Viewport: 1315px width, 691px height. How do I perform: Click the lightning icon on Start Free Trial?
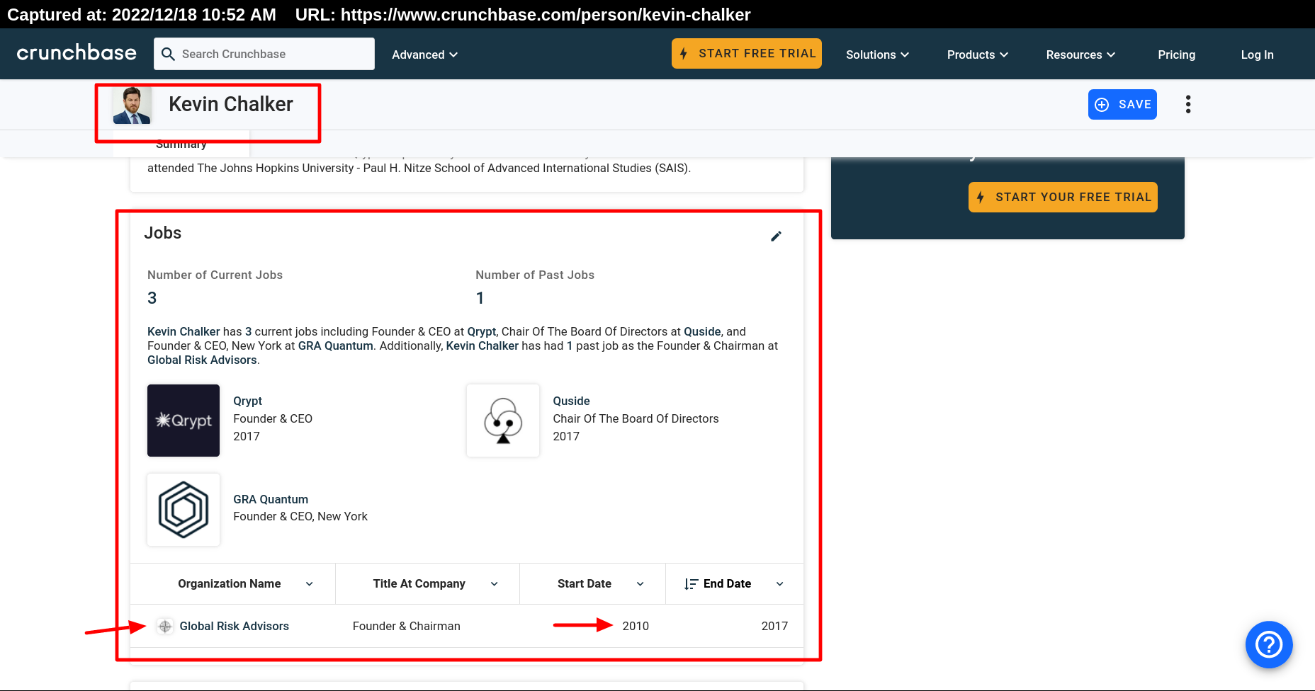pos(684,54)
